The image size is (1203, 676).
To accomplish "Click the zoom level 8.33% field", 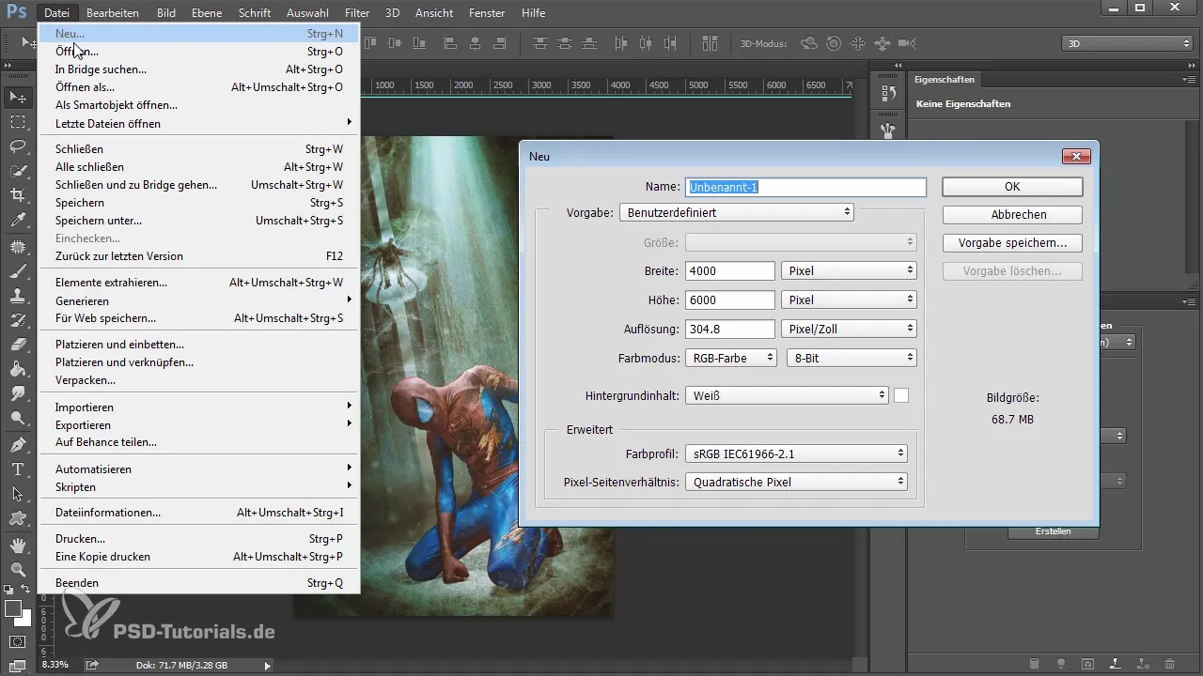I will (56, 665).
